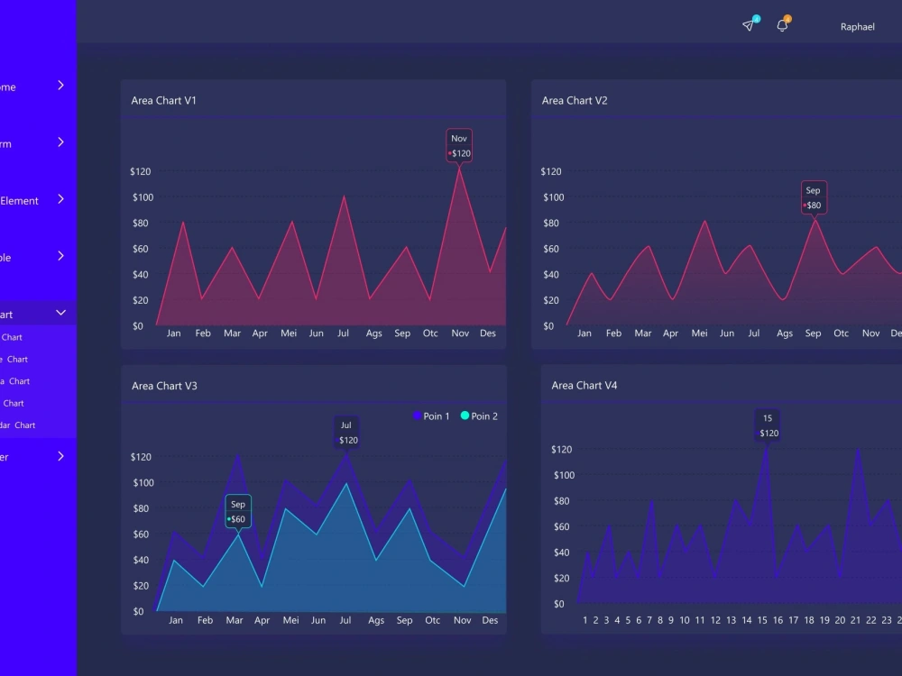Expand the Element menu chevron
Viewport: 902px width, 676px height.
[x=61, y=199]
